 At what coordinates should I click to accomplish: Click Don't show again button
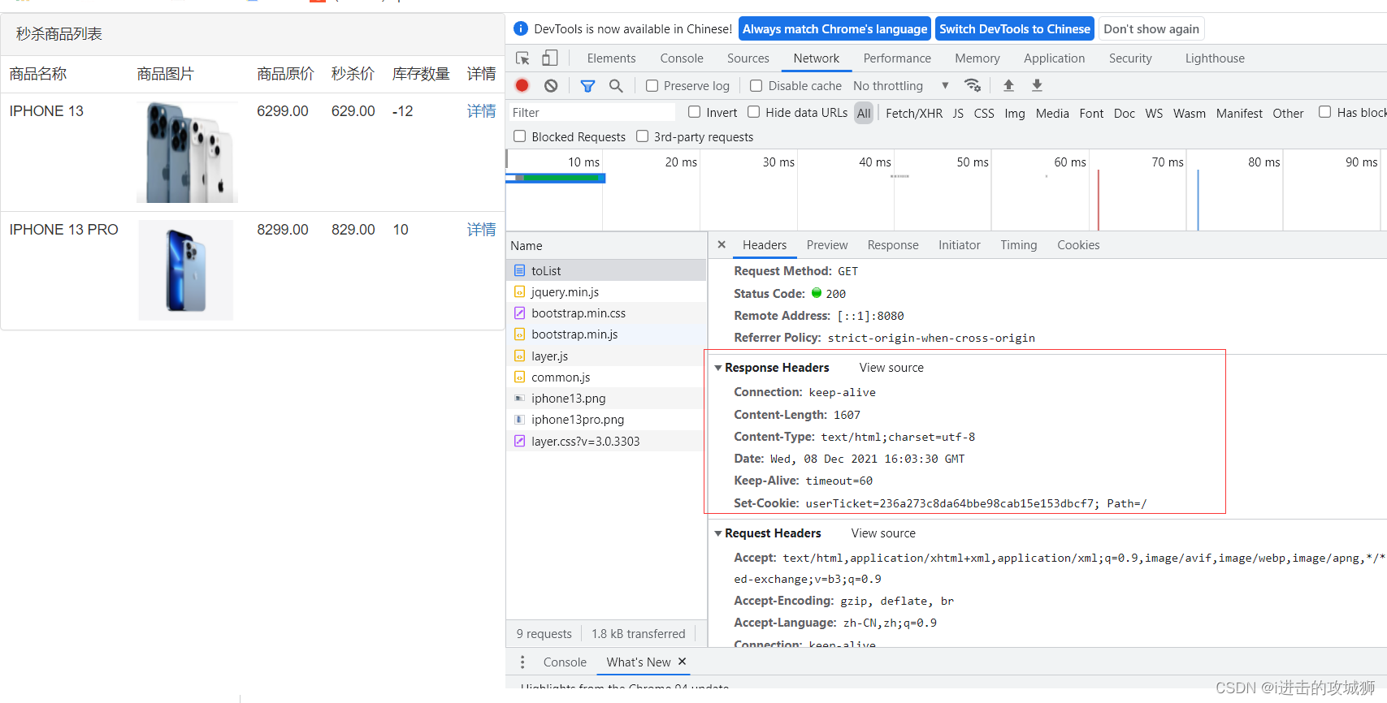click(1151, 29)
